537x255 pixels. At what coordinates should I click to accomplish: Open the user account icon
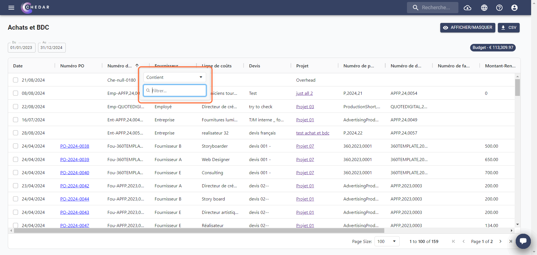click(x=514, y=8)
